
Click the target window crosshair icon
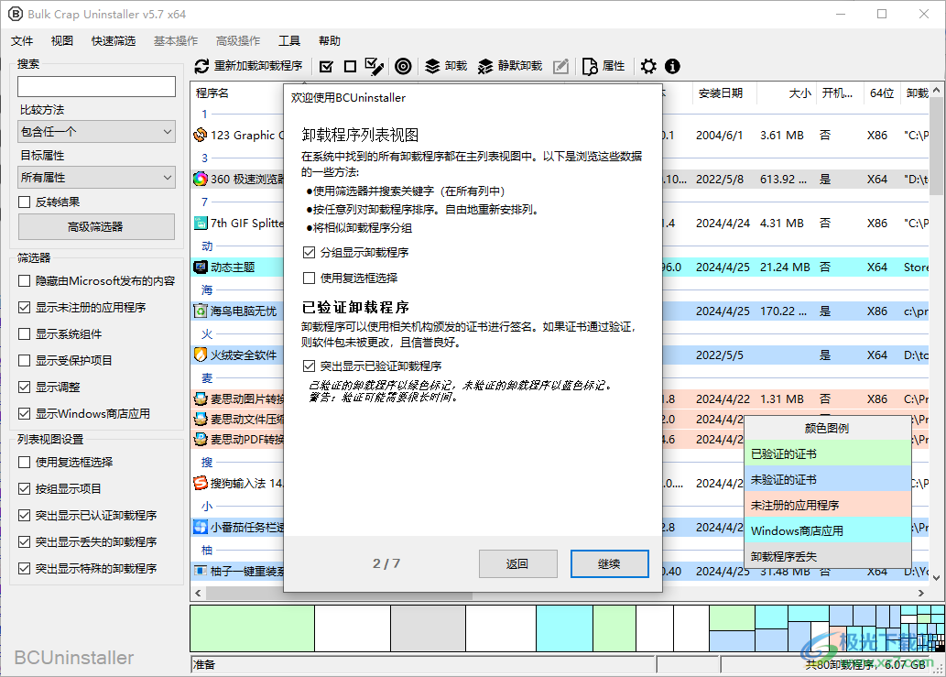[x=403, y=66]
